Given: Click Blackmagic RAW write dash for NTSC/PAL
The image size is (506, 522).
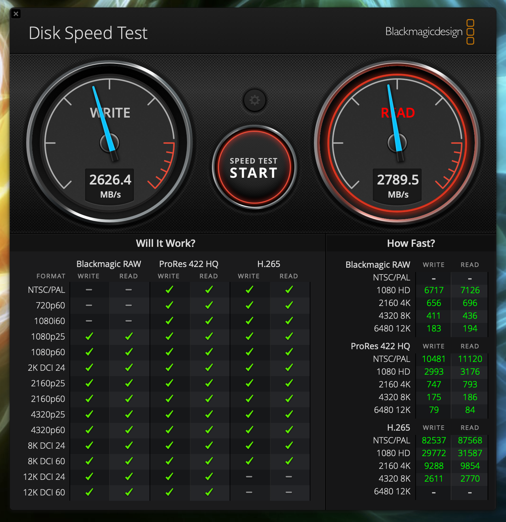Looking at the screenshot, I should pos(89,290).
